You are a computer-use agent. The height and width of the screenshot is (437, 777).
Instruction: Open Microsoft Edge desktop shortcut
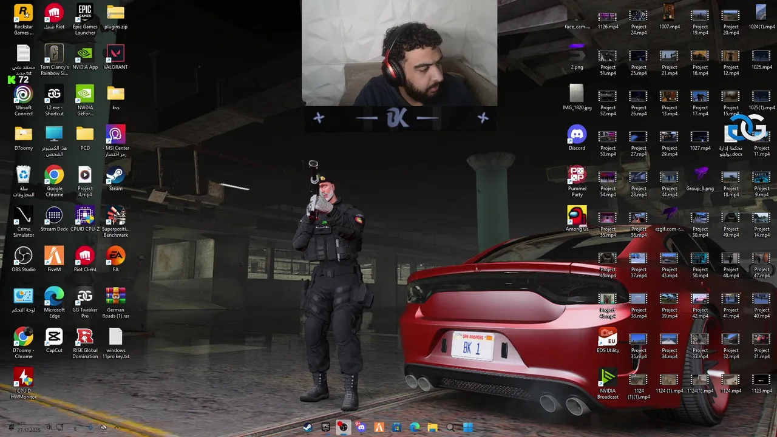point(54,302)
